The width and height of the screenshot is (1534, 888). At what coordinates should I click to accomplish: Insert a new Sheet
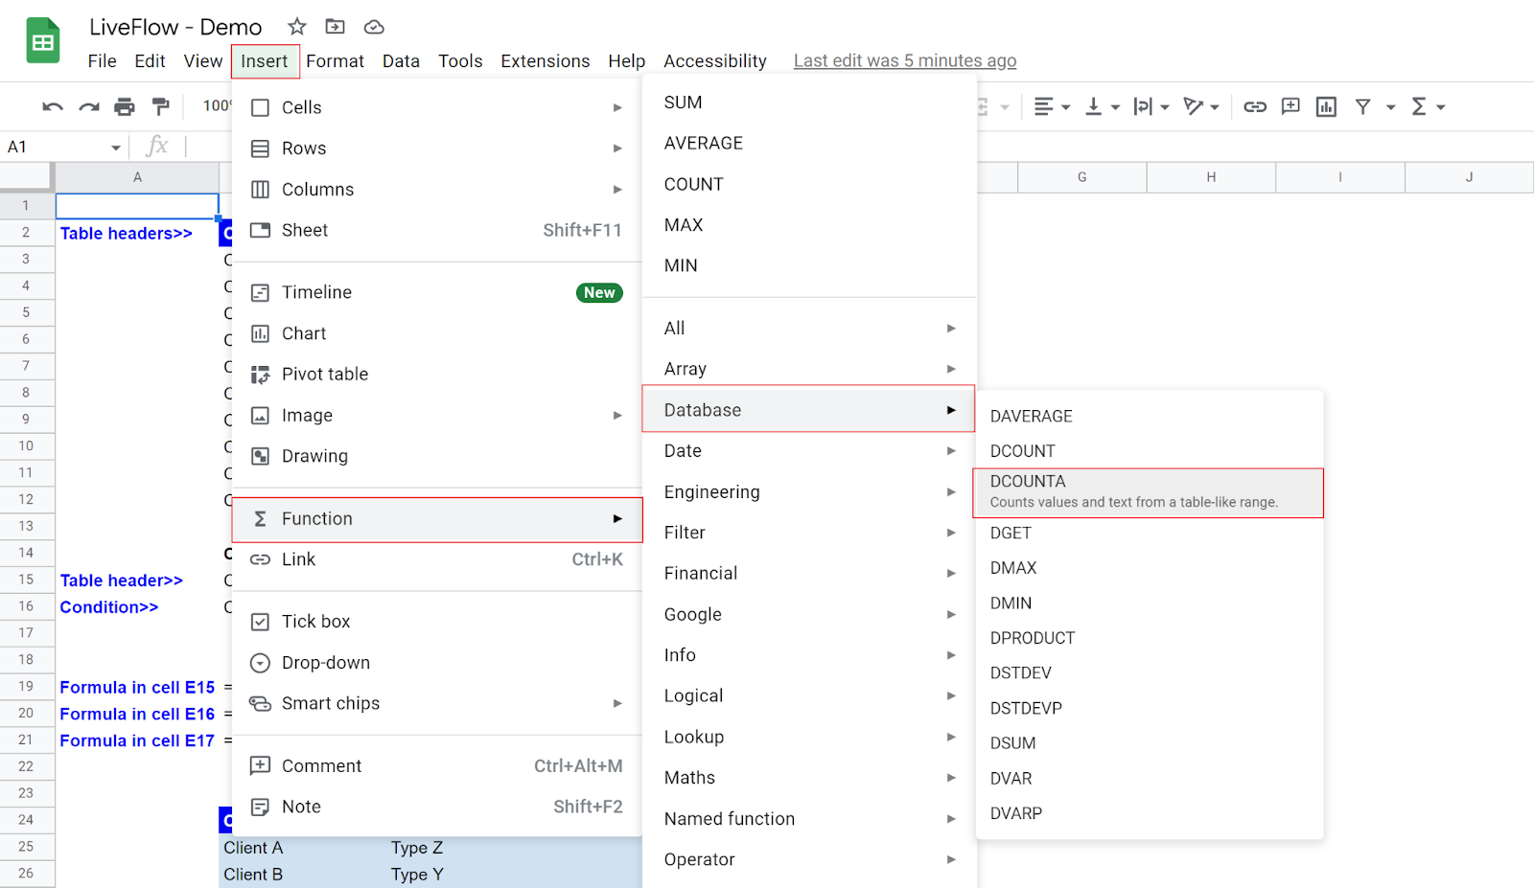(436, 230)
